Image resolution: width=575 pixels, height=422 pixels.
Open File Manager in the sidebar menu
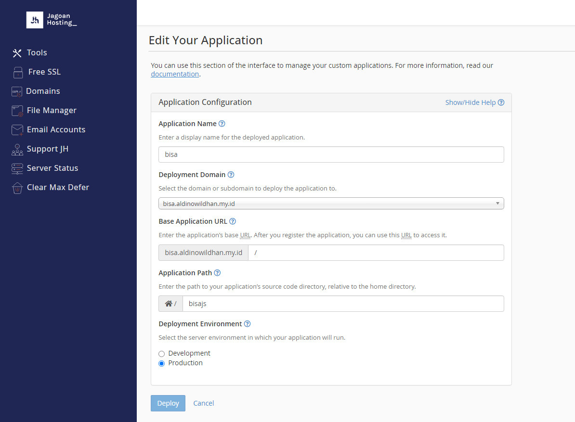pos(52,111)
